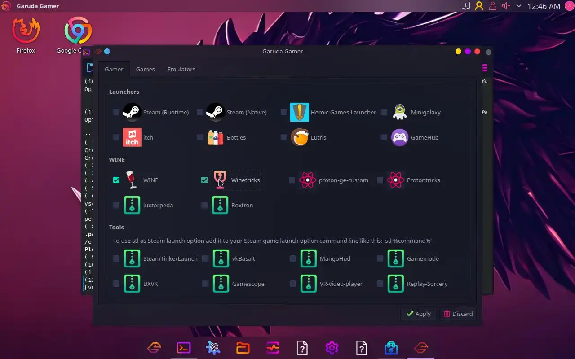Select the Boxtron package icon
Screen dimensions: 575x359
220,205
